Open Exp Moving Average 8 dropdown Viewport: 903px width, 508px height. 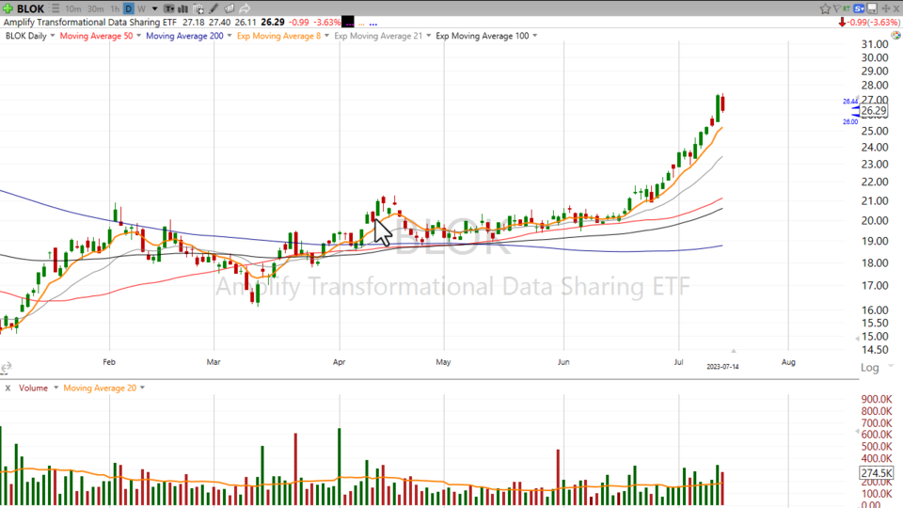[x=326, y=36]
